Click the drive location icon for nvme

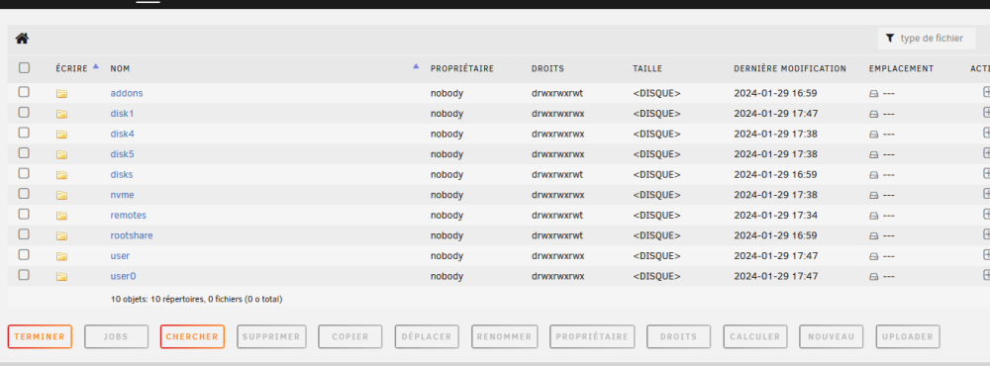pyautogui.click(x=874, y=195)
